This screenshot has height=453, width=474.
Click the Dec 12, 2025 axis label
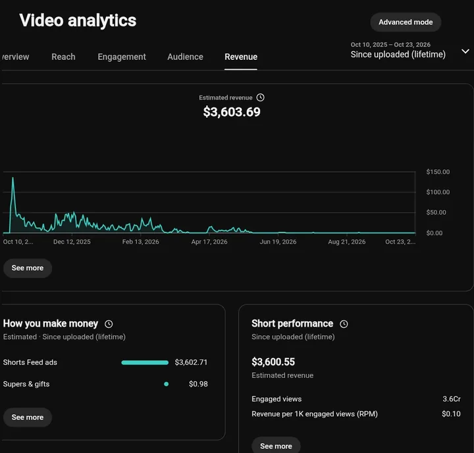coord(72,242)
